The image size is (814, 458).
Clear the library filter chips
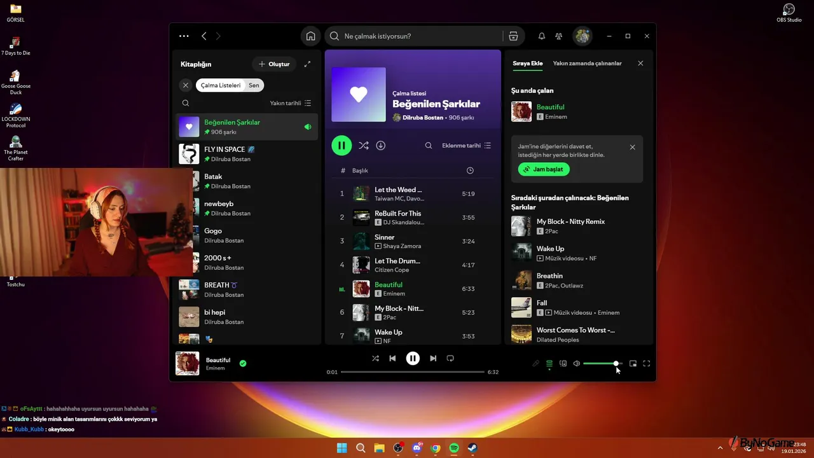point(186,85)
